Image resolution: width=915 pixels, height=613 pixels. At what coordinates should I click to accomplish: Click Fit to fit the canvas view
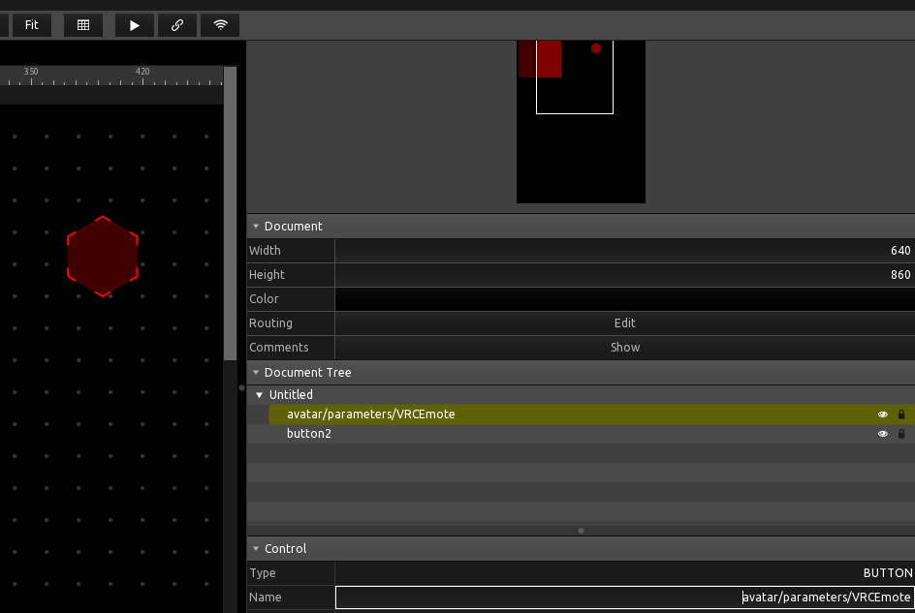click(31, 24)
